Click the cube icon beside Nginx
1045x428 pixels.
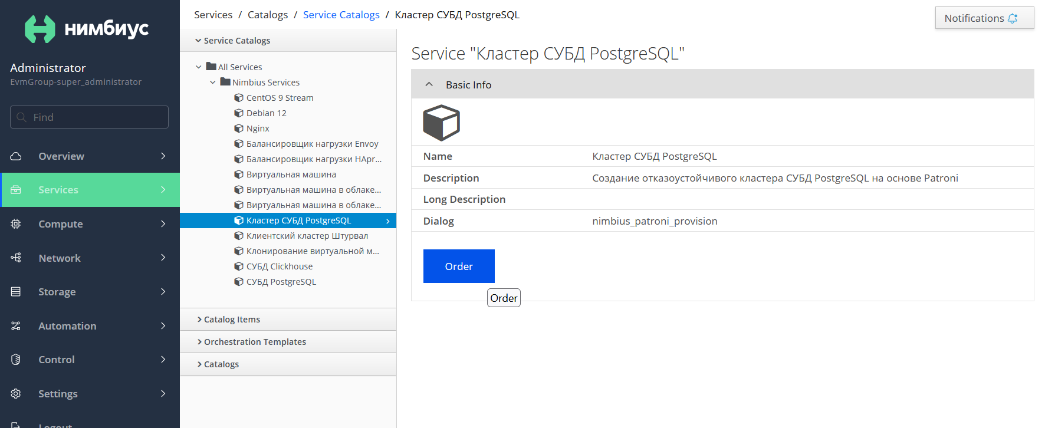coord(239,129)
